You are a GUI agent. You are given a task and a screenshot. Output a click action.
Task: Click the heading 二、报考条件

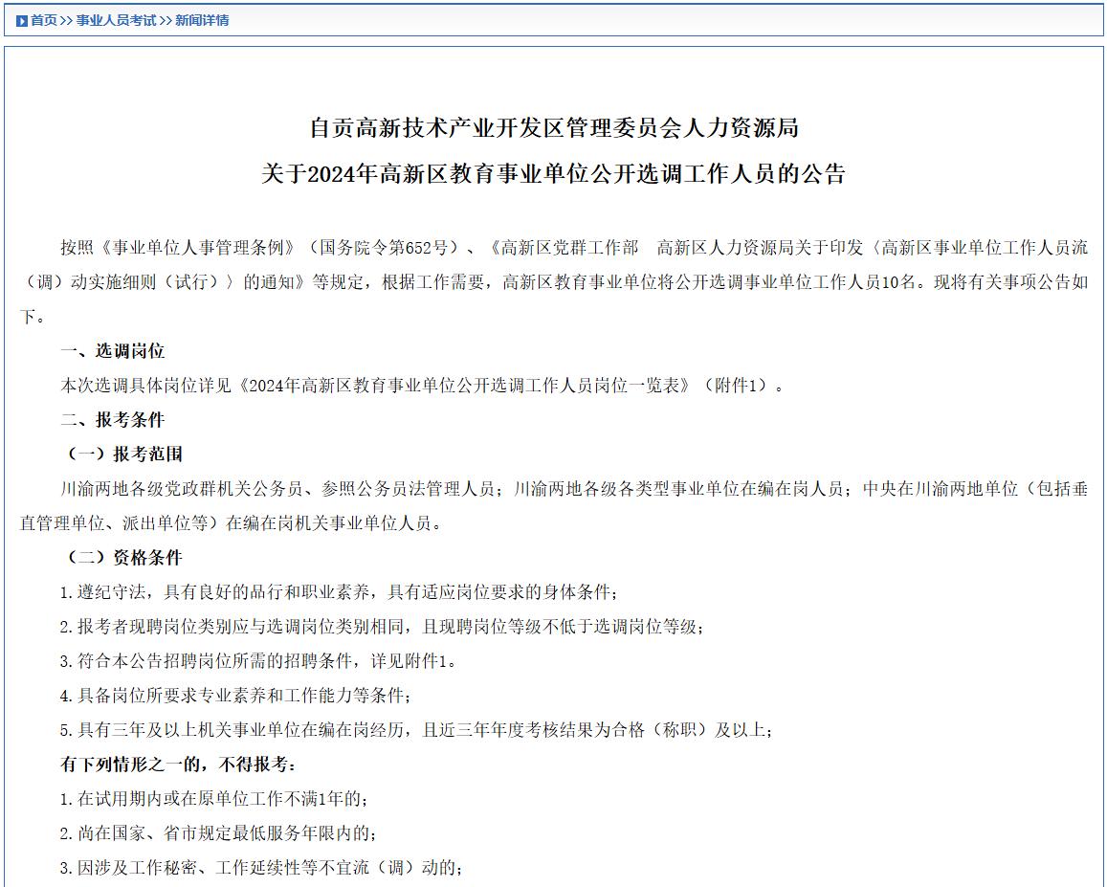point(112,420)
